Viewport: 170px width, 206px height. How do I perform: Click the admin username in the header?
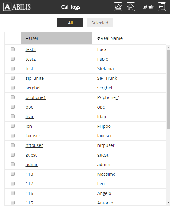[x=149, y=7]
